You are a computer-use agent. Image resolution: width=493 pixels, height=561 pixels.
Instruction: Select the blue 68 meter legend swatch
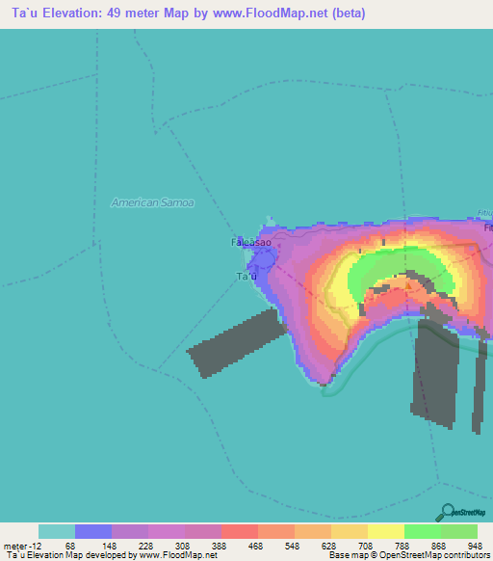93,532
